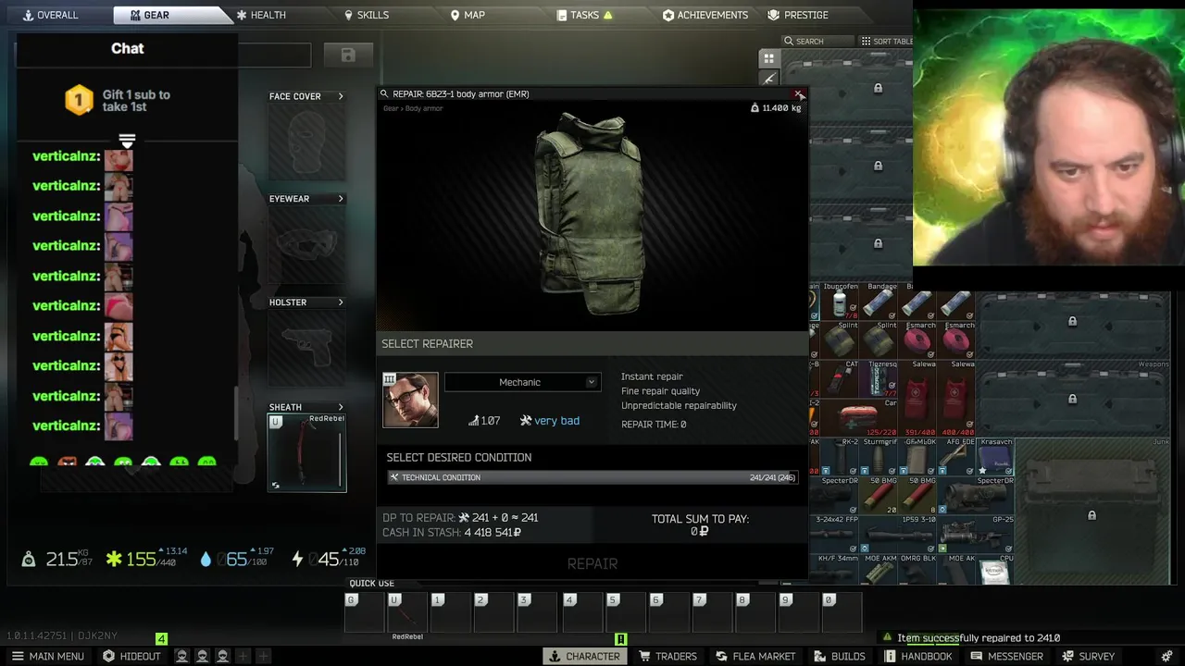Open the OVERALL tab
Screen dimensions: 1185x666
coord(50,15)
